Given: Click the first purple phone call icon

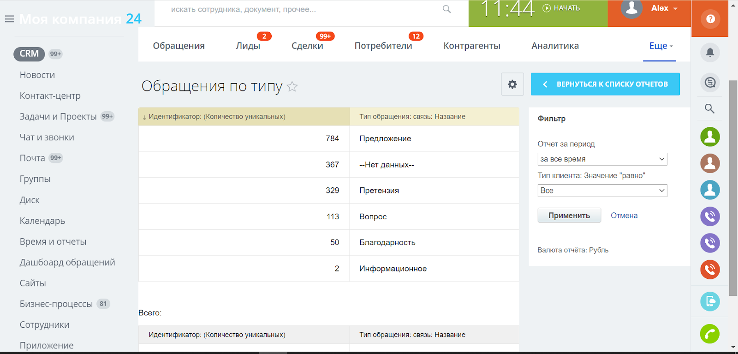Looking at the screenshot, I should click(x=710, y=216).
